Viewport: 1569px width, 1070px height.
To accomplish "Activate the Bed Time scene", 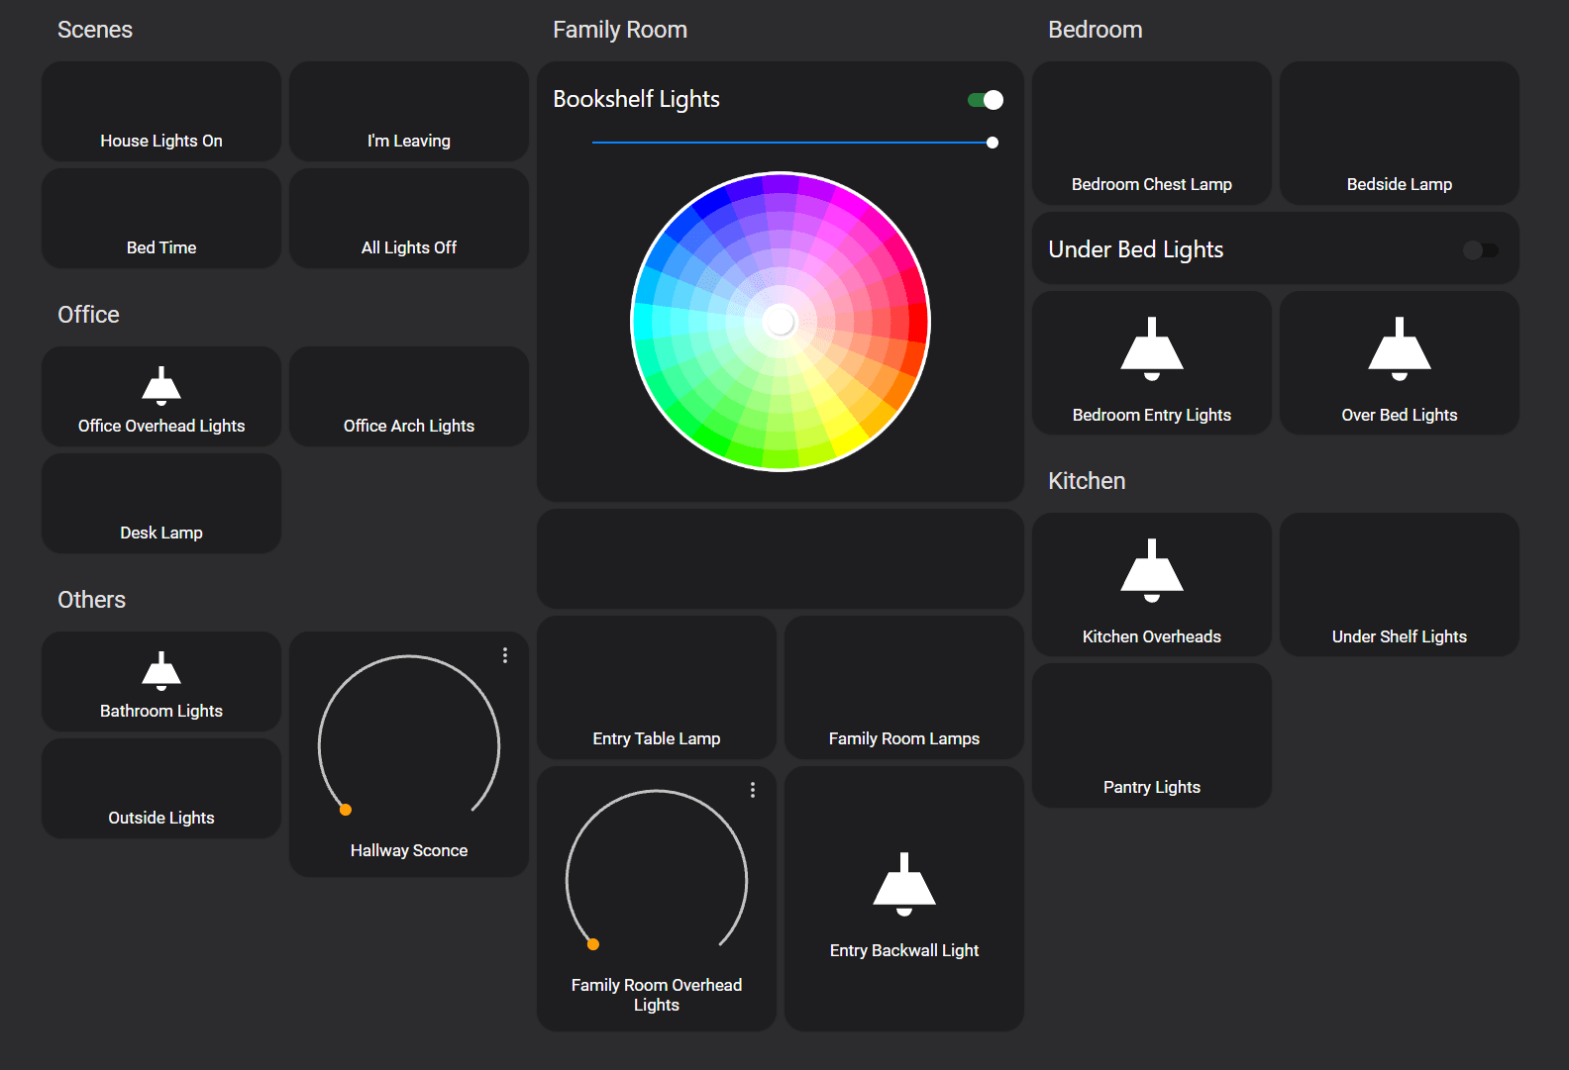I will point(161,219).
